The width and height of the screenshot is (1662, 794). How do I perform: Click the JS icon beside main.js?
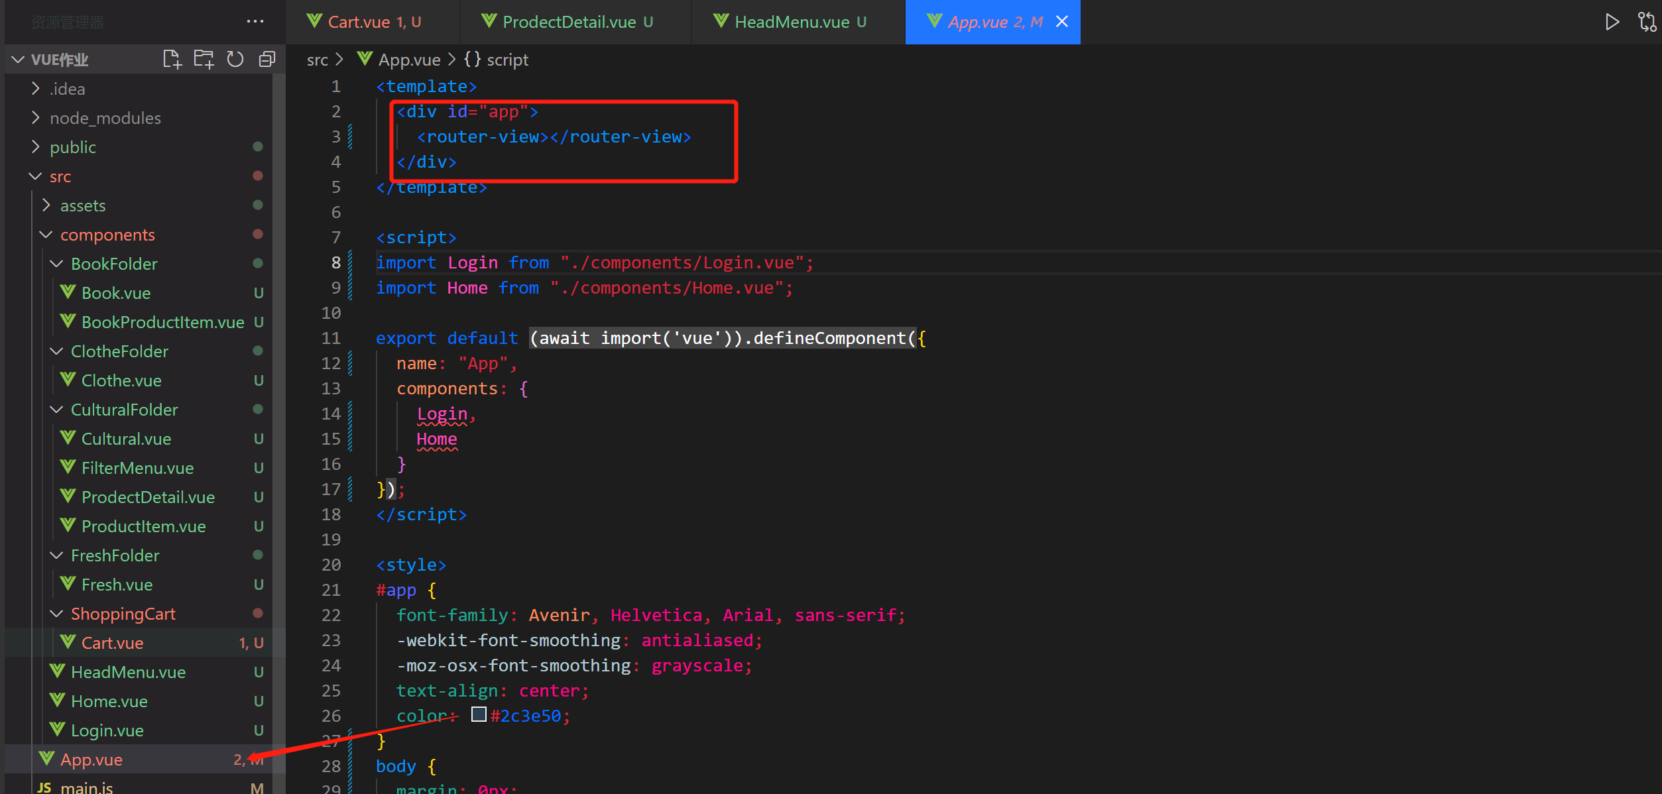click(44, 787)
